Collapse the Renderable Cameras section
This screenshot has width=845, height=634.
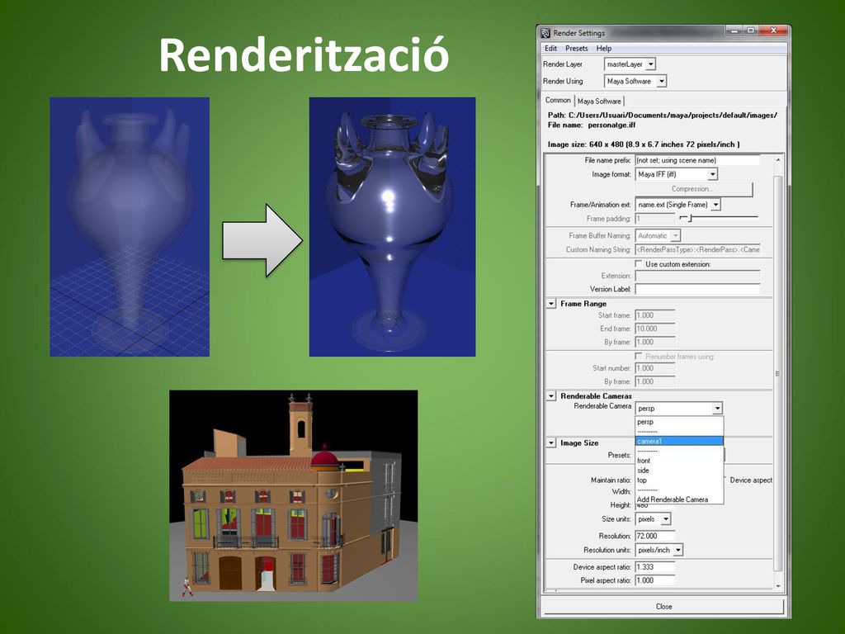coord(550,396)
